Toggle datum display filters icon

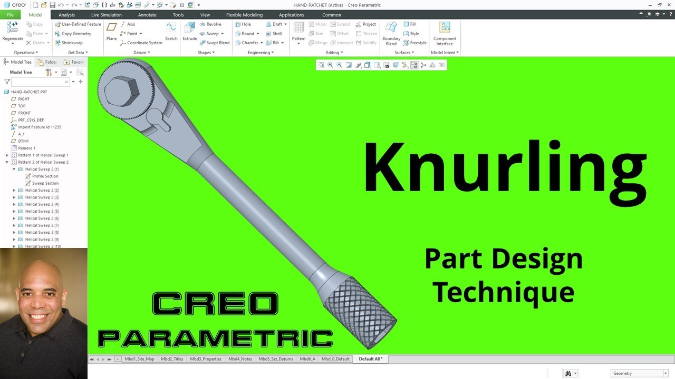click(405, 65)
